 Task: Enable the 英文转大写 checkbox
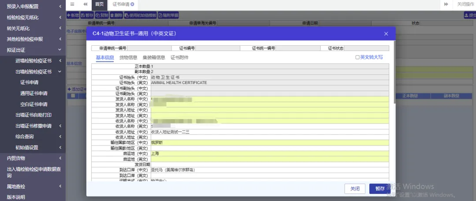click(x=357, y=57)
